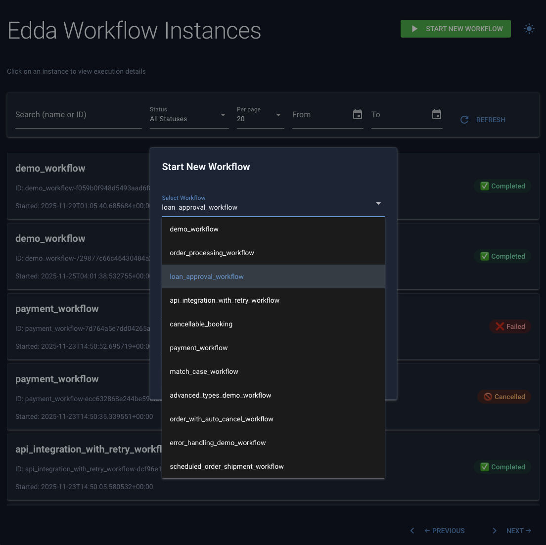The width and height of the screenshot is (546, 545).
Task: Open the From date calendar picker
Action: tap(358, 114)
